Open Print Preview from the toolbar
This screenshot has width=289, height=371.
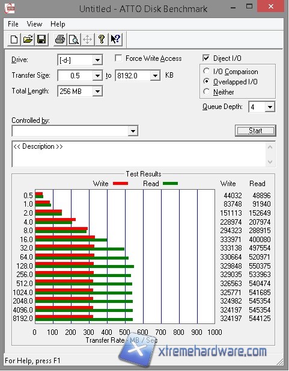74,39
